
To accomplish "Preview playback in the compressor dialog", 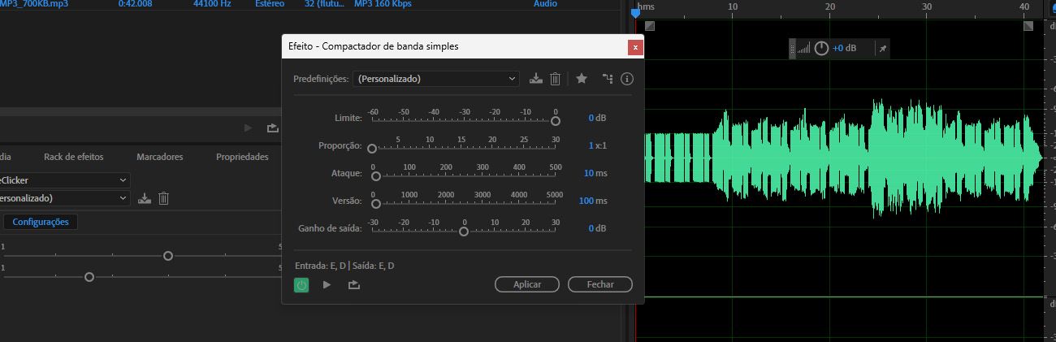I will [327, 284].
